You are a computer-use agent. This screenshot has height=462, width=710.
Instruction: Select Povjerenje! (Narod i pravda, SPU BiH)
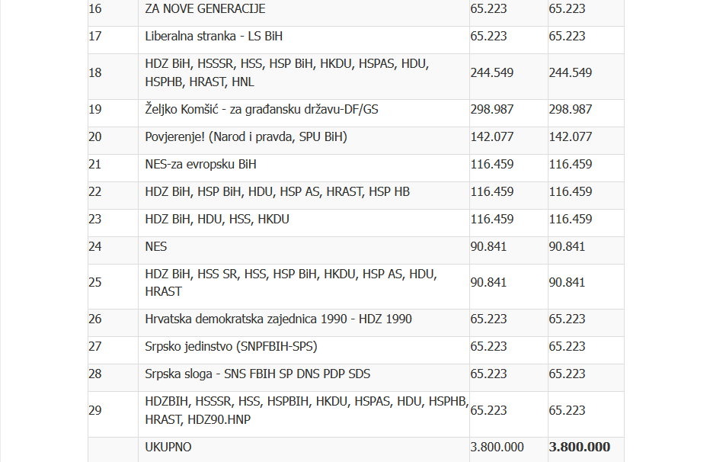pyautogui.click(x=246, y=136)
